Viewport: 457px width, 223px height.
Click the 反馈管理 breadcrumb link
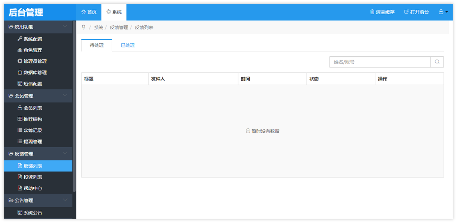point(119,27)
